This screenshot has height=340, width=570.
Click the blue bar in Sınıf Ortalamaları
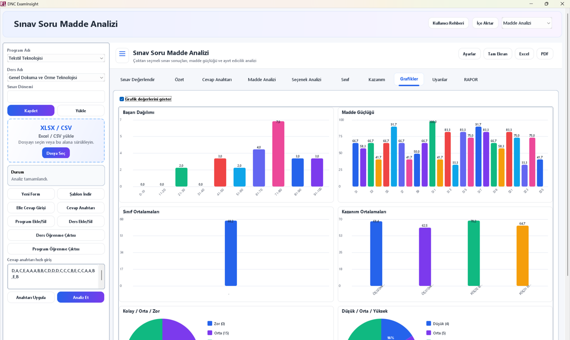[231, 253]
